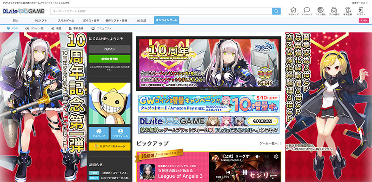Open ゲーム一覧 gamepad sub-navigation item
Image resolution: width=372 pixels, height=182 pixels.
(x=34, y=28)
